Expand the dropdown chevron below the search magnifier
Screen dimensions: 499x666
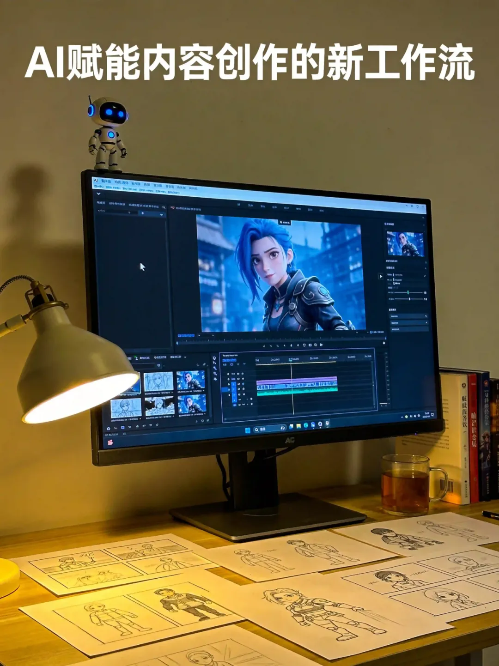tap(161, 214)
